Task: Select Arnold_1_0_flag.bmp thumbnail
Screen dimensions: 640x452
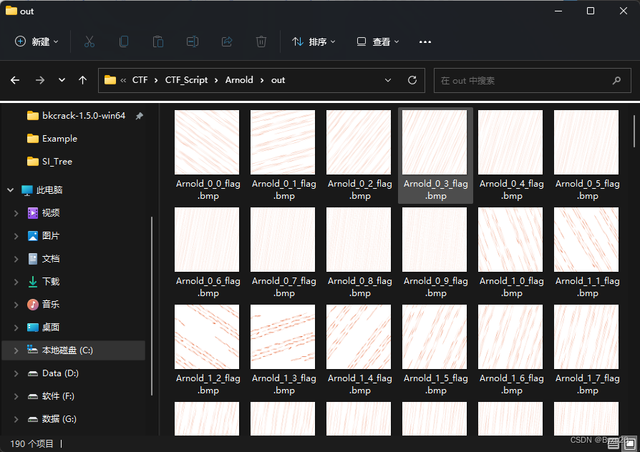Action: point(510,240)
